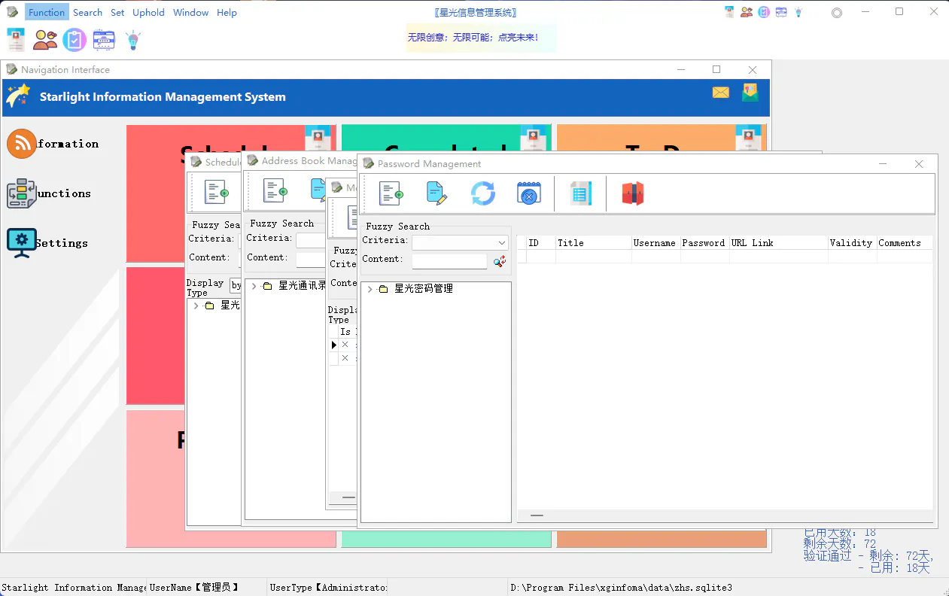
Task: Select the 星光通讯录 folder in Address Book
Action: 302,286
